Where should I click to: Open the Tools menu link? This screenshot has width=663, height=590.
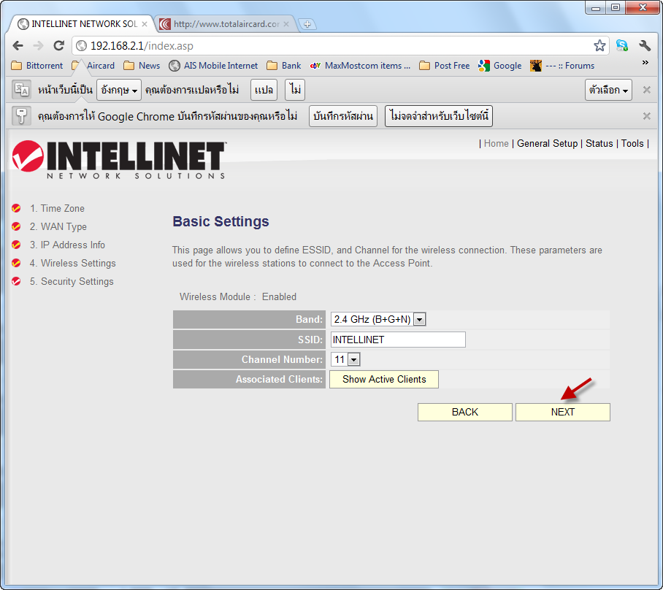click(x=632, y=143)
